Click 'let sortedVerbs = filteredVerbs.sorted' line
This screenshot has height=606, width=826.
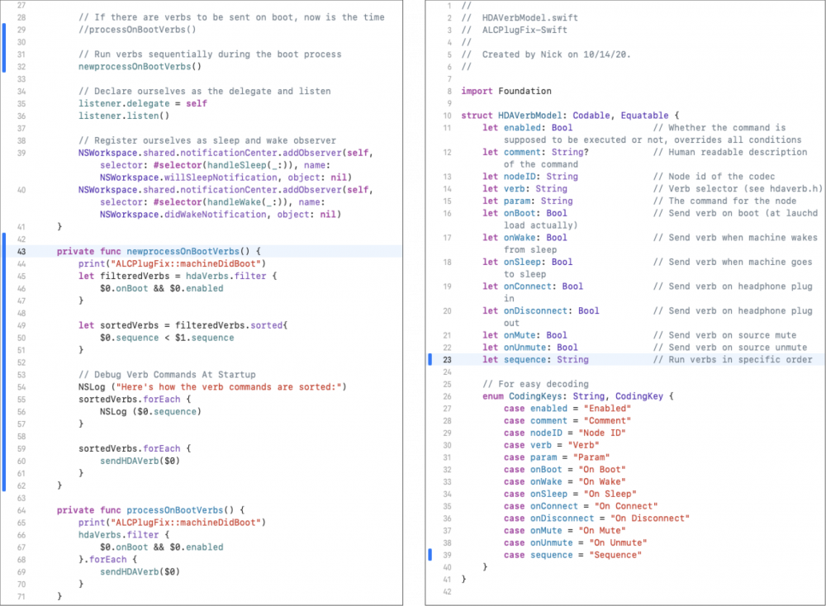(x=183, y=325)
